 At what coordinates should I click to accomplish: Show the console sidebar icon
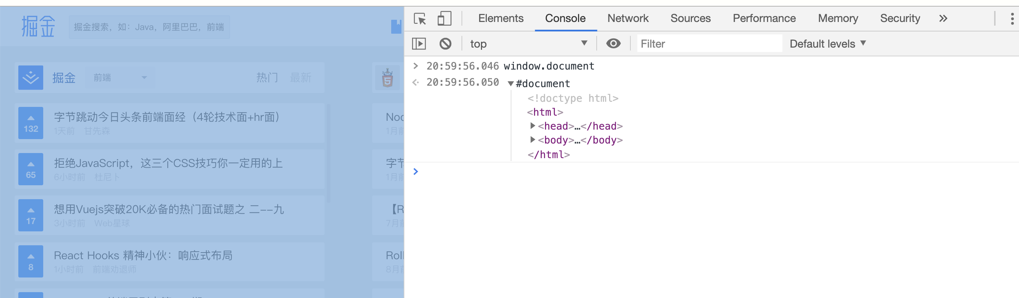click(419, 44)
